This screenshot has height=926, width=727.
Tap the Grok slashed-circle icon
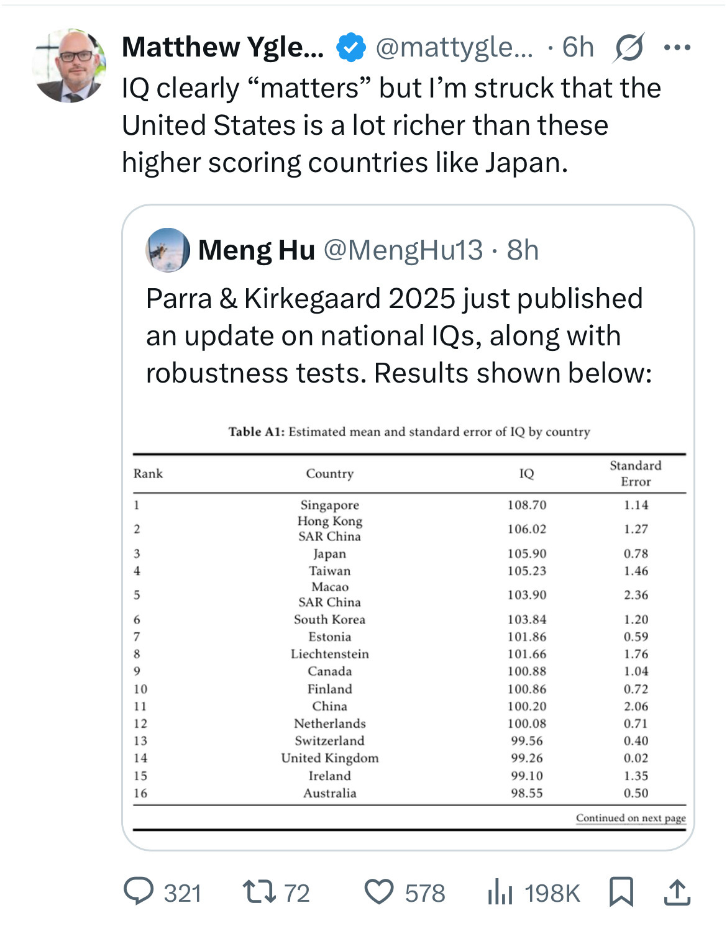[x=628, y=48]
